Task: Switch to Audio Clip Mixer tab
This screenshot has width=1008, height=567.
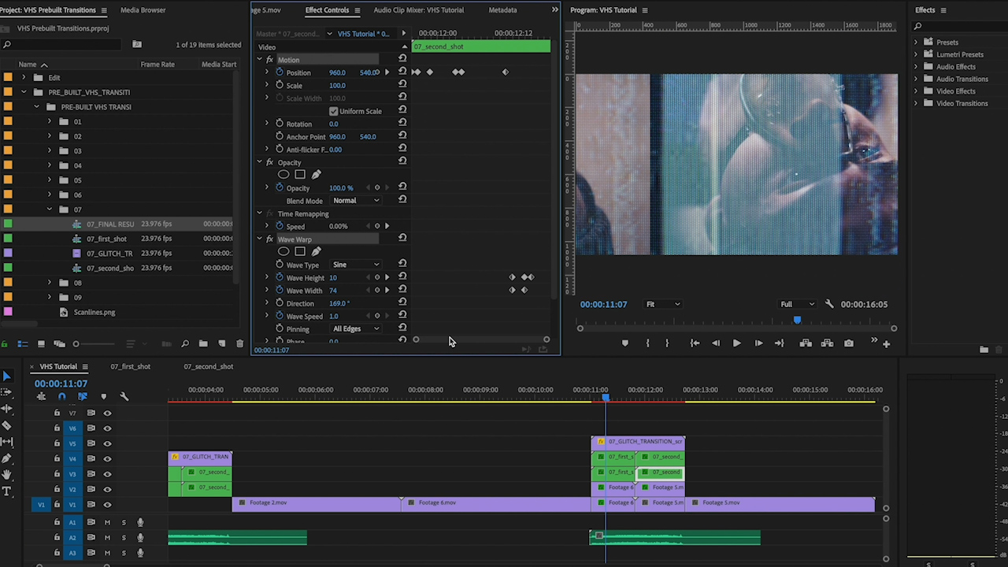Action: coord(418,10)
